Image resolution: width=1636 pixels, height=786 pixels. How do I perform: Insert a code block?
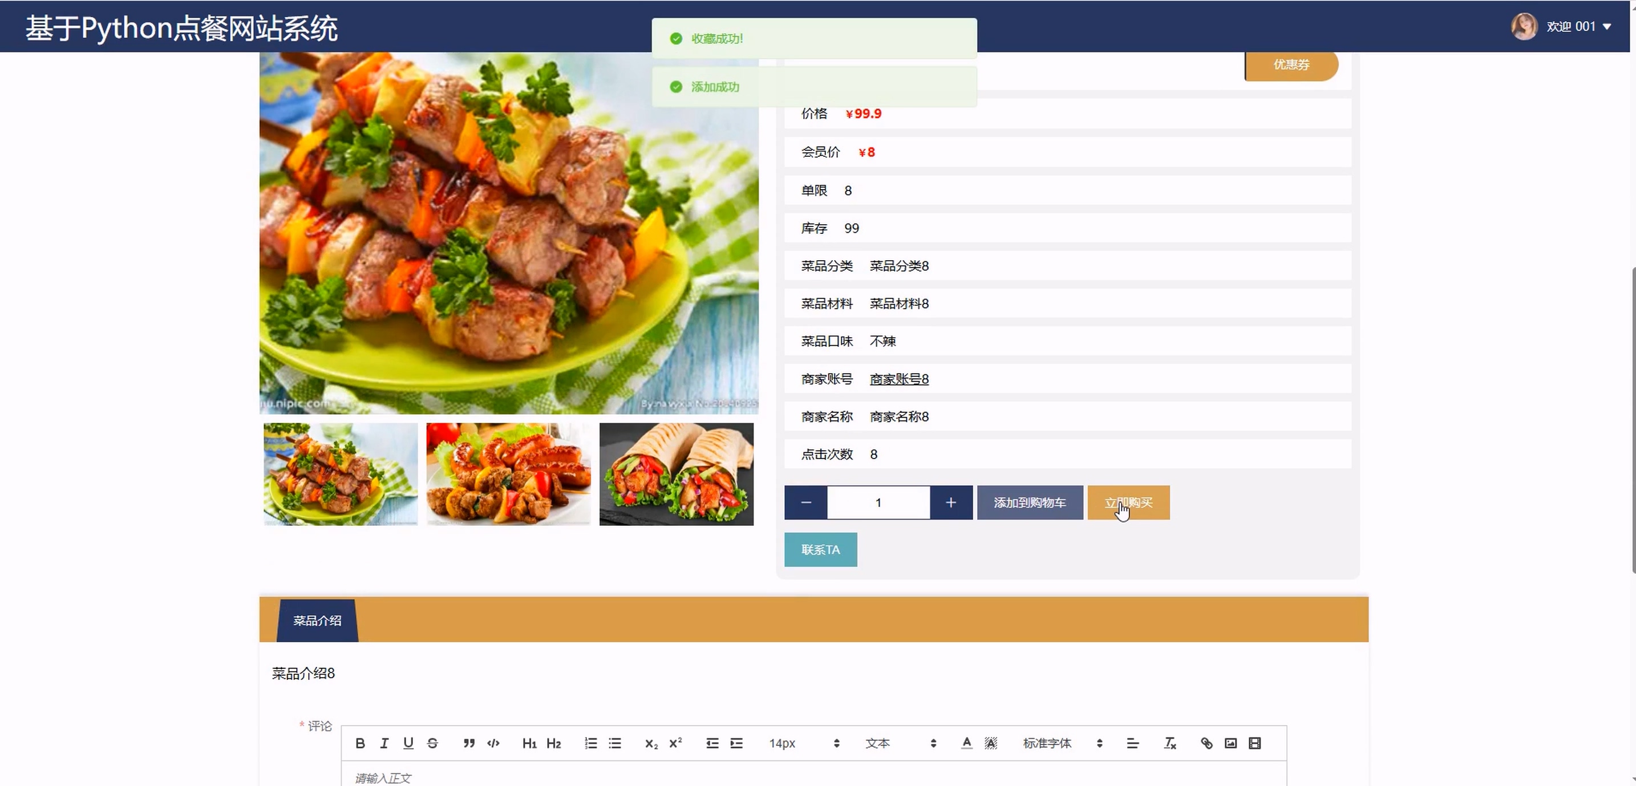click(493, 743)
